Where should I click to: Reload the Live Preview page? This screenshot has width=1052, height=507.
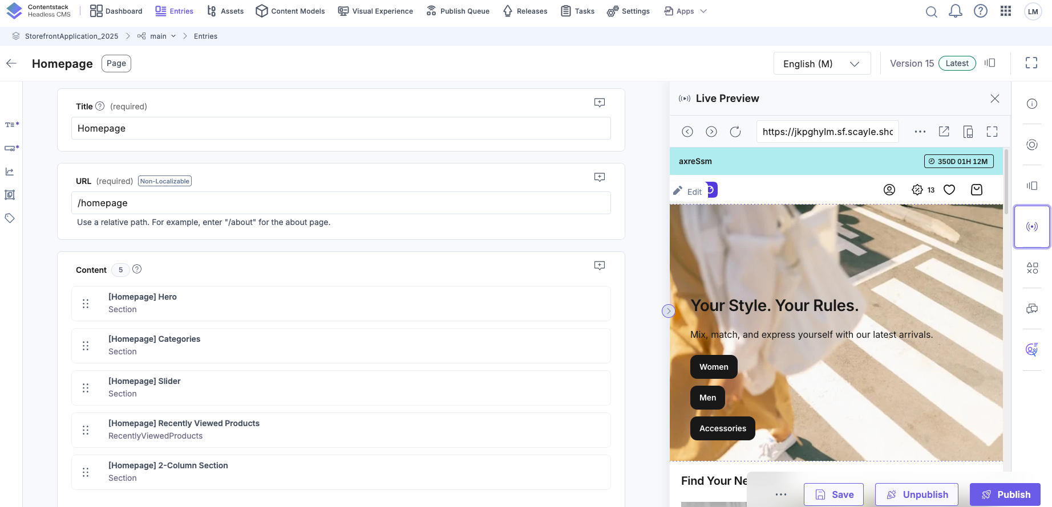click(x=735, y=132)
